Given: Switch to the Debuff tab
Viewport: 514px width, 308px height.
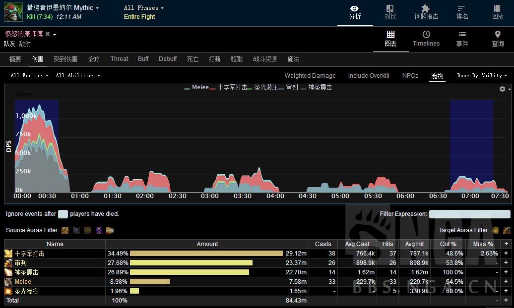Looking at the screenshot, I should [168, 59].
